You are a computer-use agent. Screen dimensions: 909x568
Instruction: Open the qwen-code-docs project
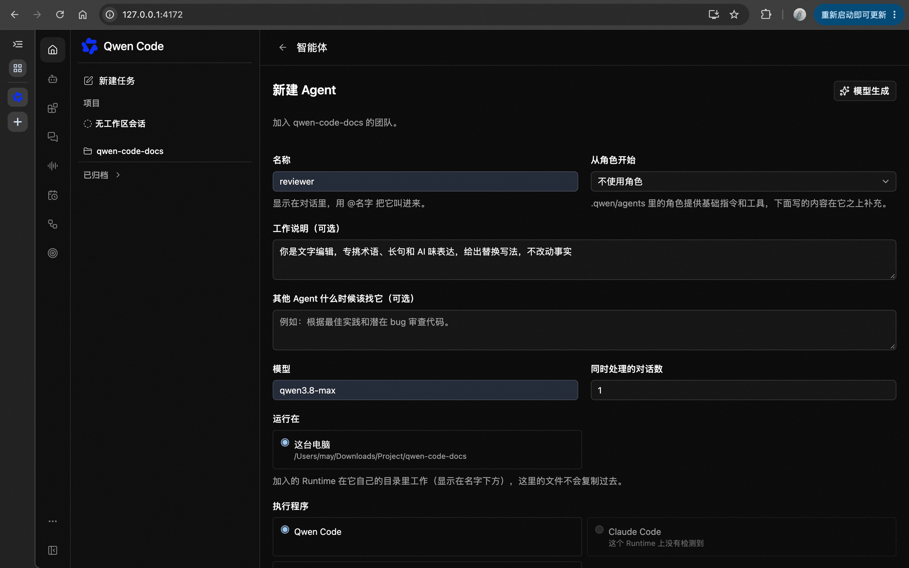pos(124,151)
